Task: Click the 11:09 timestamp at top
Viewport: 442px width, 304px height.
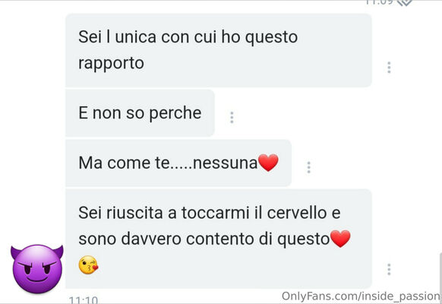Action: click(x=380, y=2)
